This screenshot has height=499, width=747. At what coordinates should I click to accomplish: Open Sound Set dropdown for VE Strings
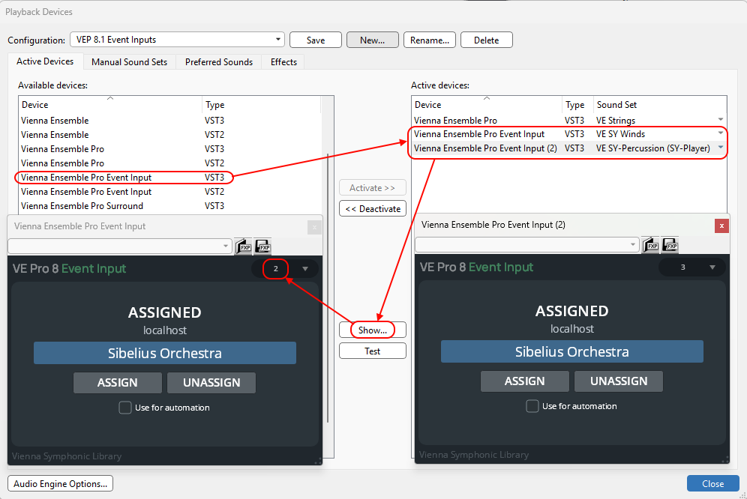720,120
